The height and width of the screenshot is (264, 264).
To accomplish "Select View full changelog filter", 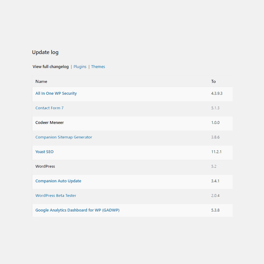I will [50, 67].
